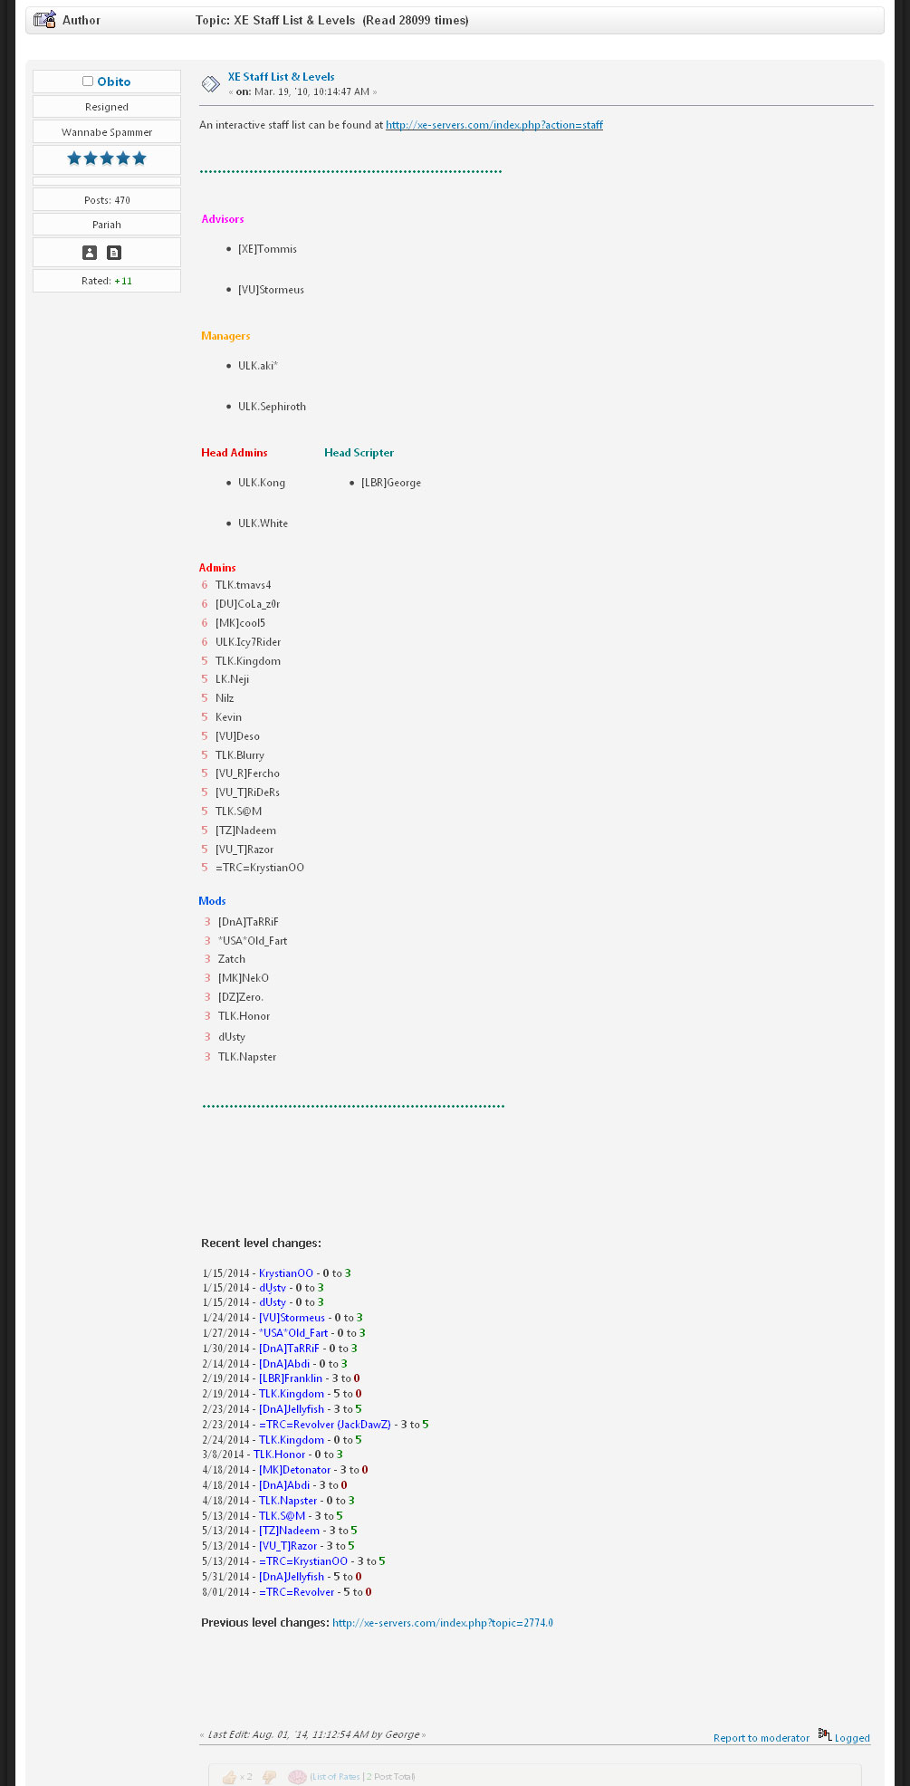Viewport: 910px width, 1786px height.
Task: Click the Recent level changes heading
Action: pos(261,1243)
